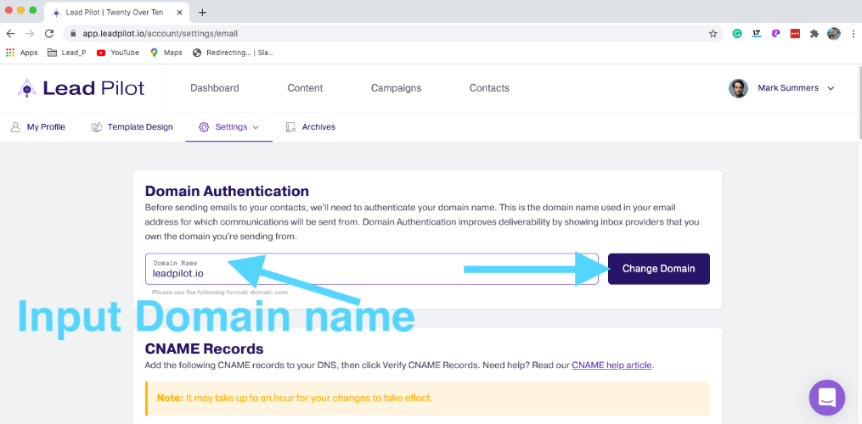862x424 pixels.
Task: Click the Change Domain button
Action: [x=658, y=269]
